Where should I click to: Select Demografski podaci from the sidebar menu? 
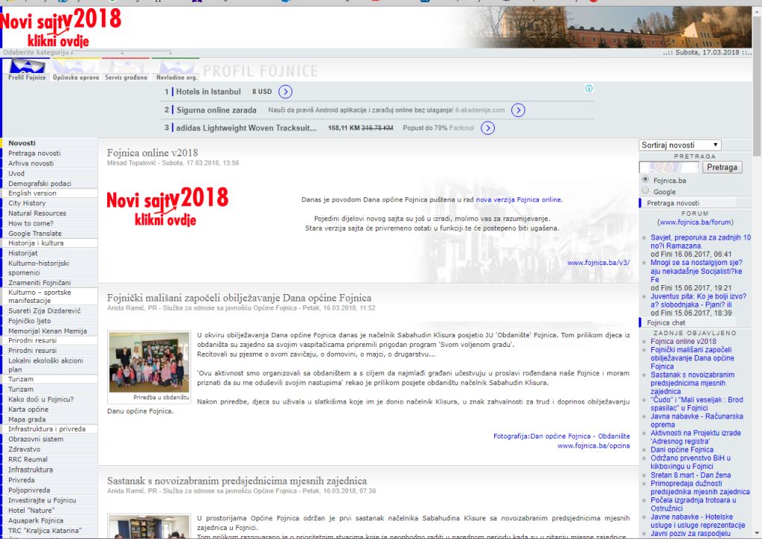[x=40, y=183]
